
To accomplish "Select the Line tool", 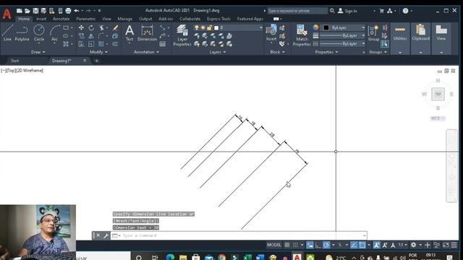I will [x=7, y=32].
